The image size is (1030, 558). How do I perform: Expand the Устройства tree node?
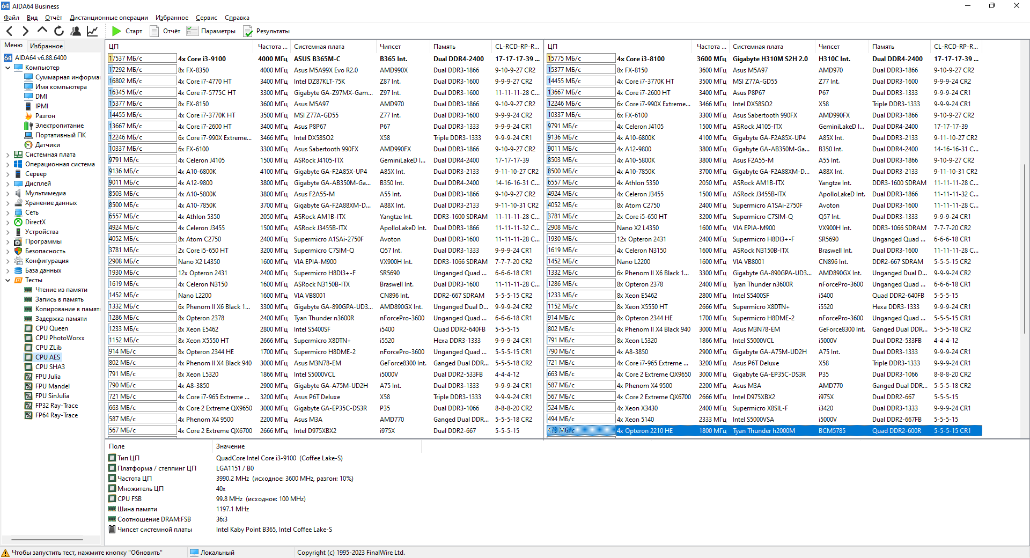pyautogui.click(x=8, y=232)
